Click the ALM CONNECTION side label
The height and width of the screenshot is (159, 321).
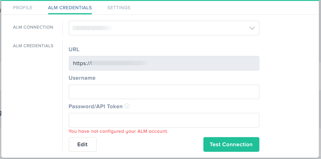point(33,27)
